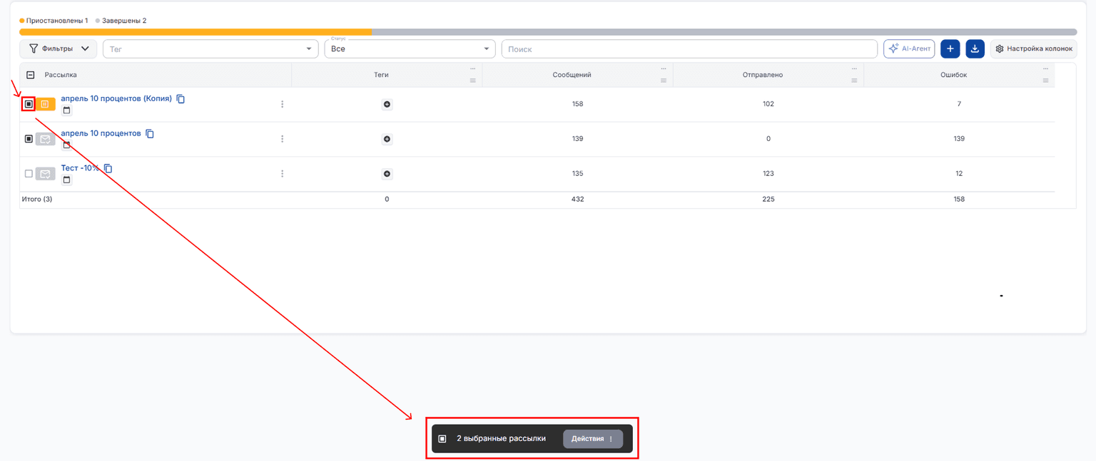
Task: Select the "123" sent count cell
Action: point(768,174)
